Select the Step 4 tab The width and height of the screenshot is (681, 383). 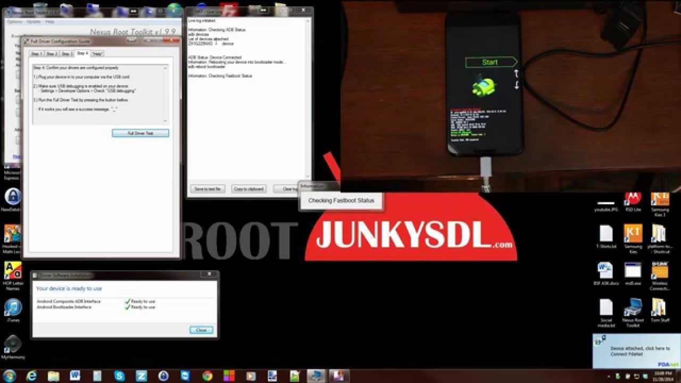coord(82,53)
